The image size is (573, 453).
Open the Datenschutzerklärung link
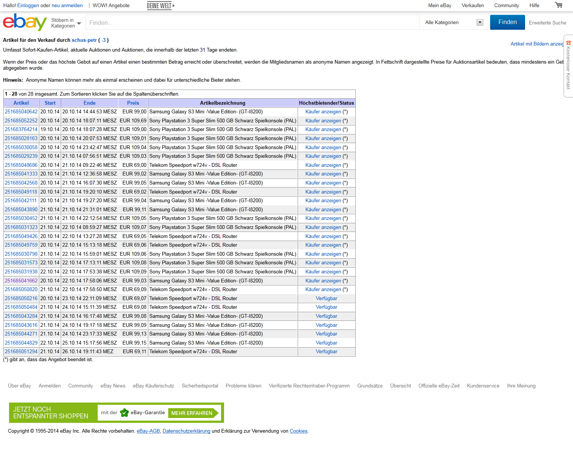(x=186, y=431)
